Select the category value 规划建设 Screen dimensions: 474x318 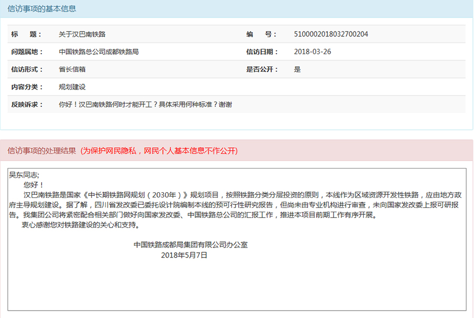[x=72, y=86]
